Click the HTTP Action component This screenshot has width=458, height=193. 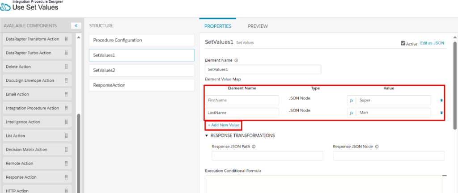coord(37,189)
